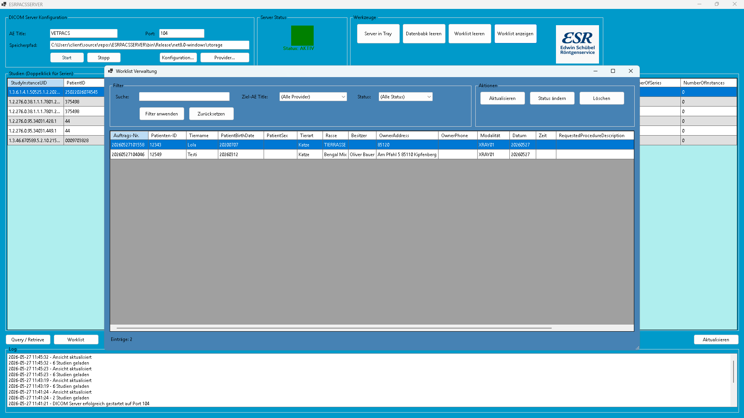Select study 1.2.276.0.95.34031.428.1
The image size is (744, 418).
click(x=36, y=121)
